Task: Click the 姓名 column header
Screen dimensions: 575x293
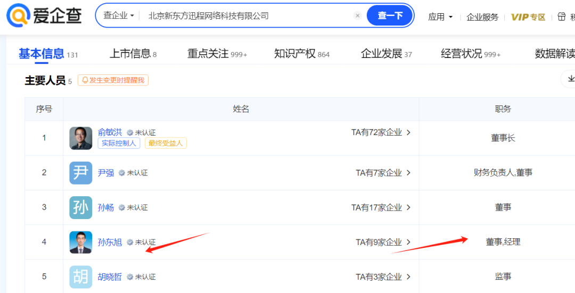Action: (241, 109)
